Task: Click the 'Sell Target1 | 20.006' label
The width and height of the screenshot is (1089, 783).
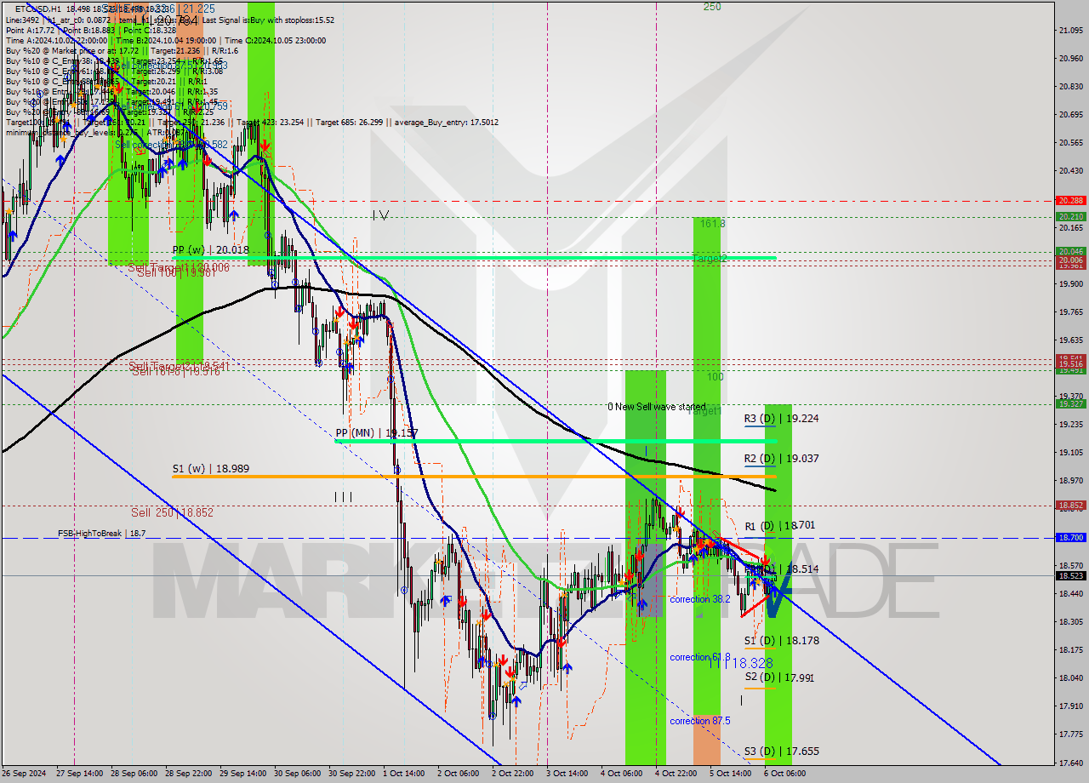Action: pyautogui.click(x=178, y=266)
